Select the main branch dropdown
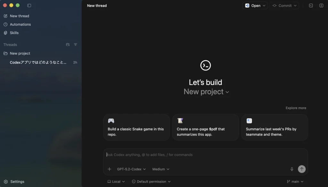Viewport: 328px width, 187px height. (x=295, y=182)
